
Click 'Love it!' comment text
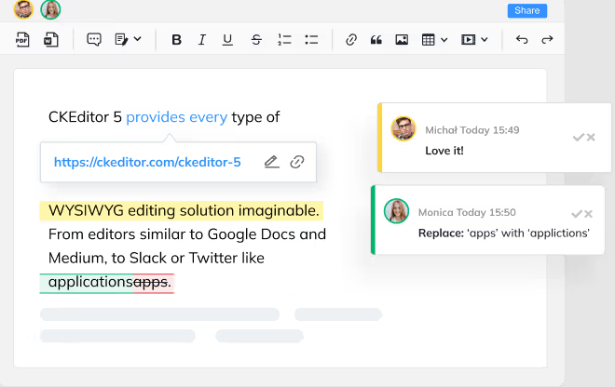click(444, 151)
